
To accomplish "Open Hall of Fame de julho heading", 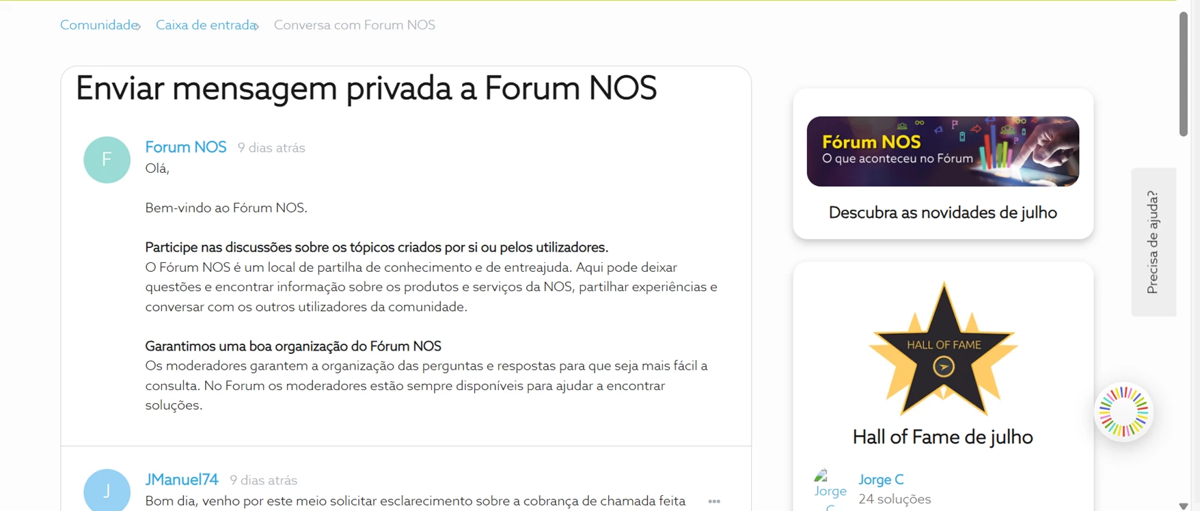I will pyautogui.click(x=943, y=437).
